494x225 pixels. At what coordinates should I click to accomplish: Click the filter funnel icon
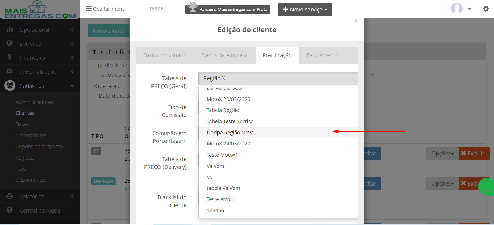(x=95, y=52)
